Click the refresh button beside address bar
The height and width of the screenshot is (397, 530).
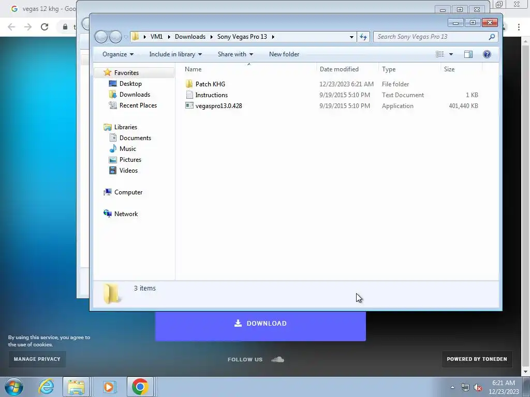tap(363, 37)
